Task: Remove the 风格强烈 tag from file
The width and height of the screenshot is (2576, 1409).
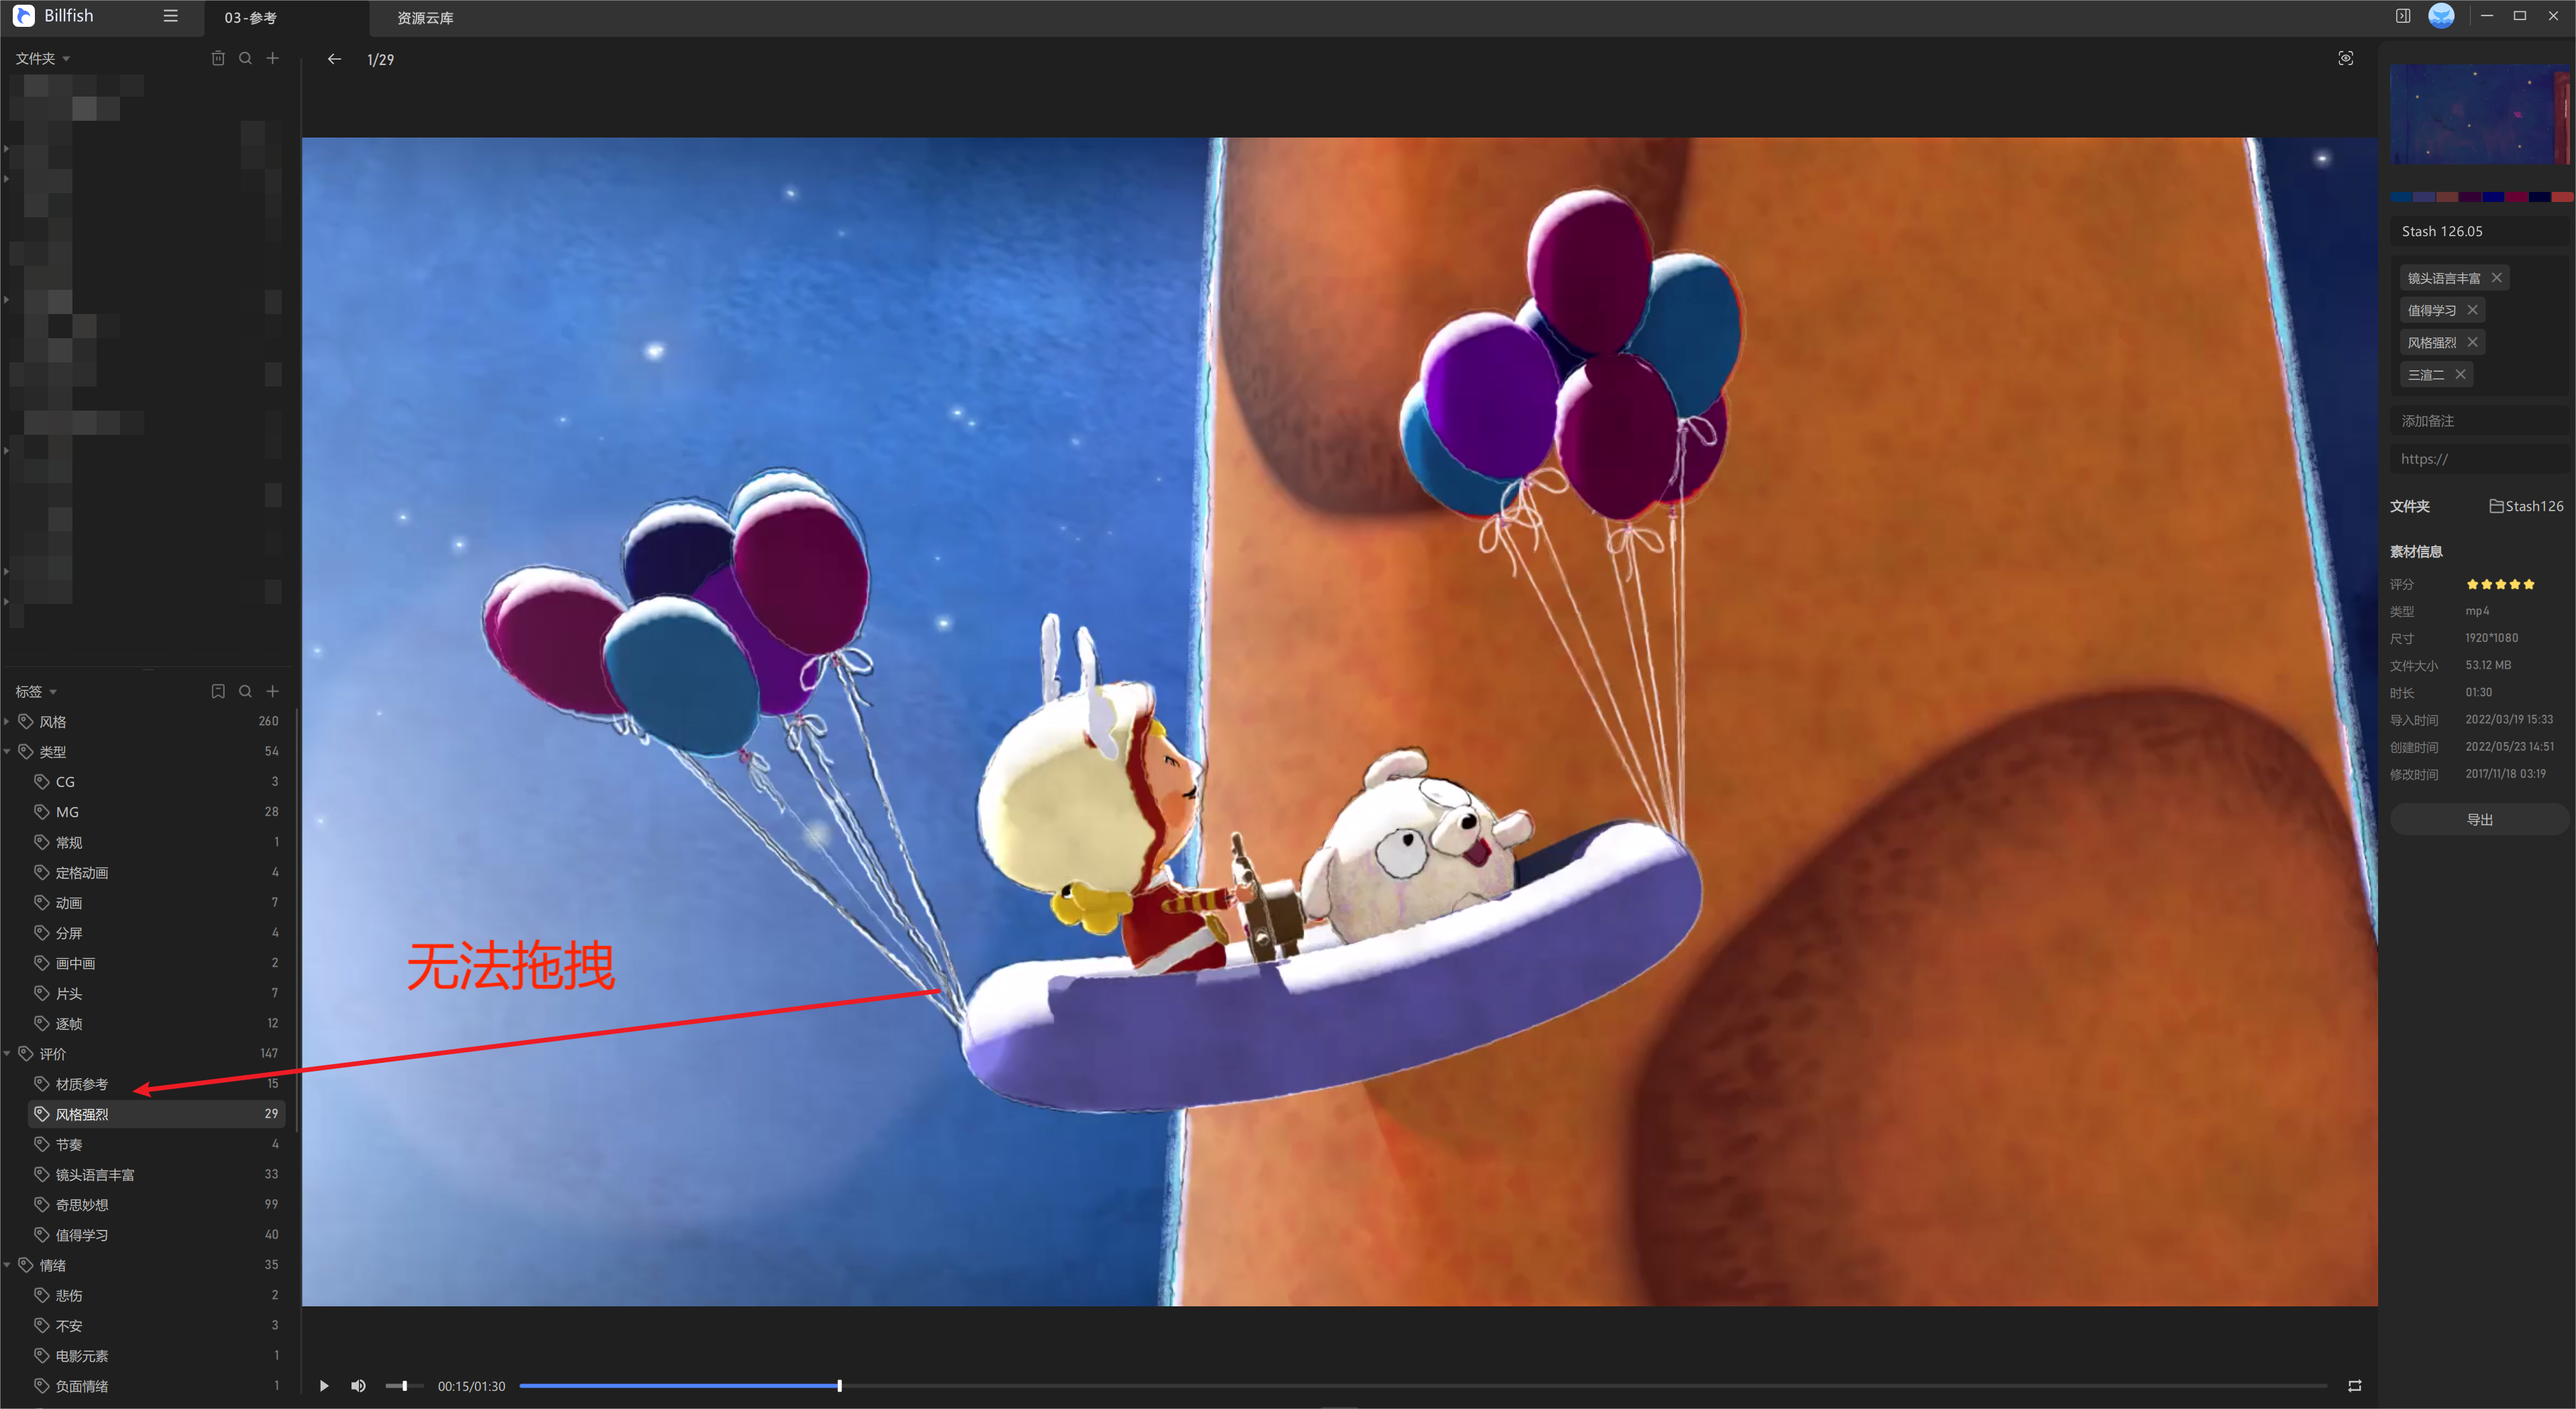Action: coord(2472,342)
